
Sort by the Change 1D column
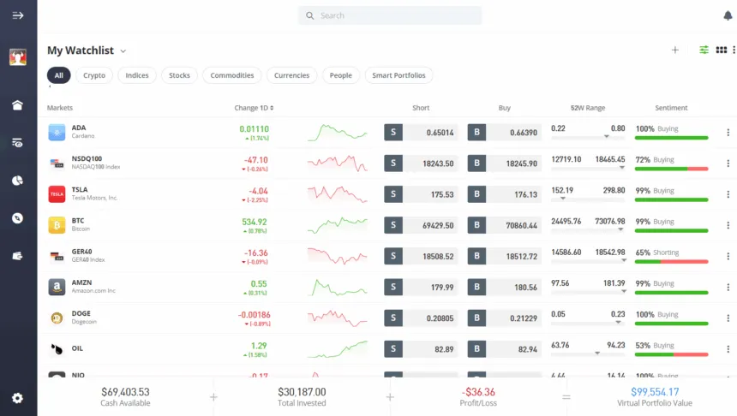[x=254, y=108]
